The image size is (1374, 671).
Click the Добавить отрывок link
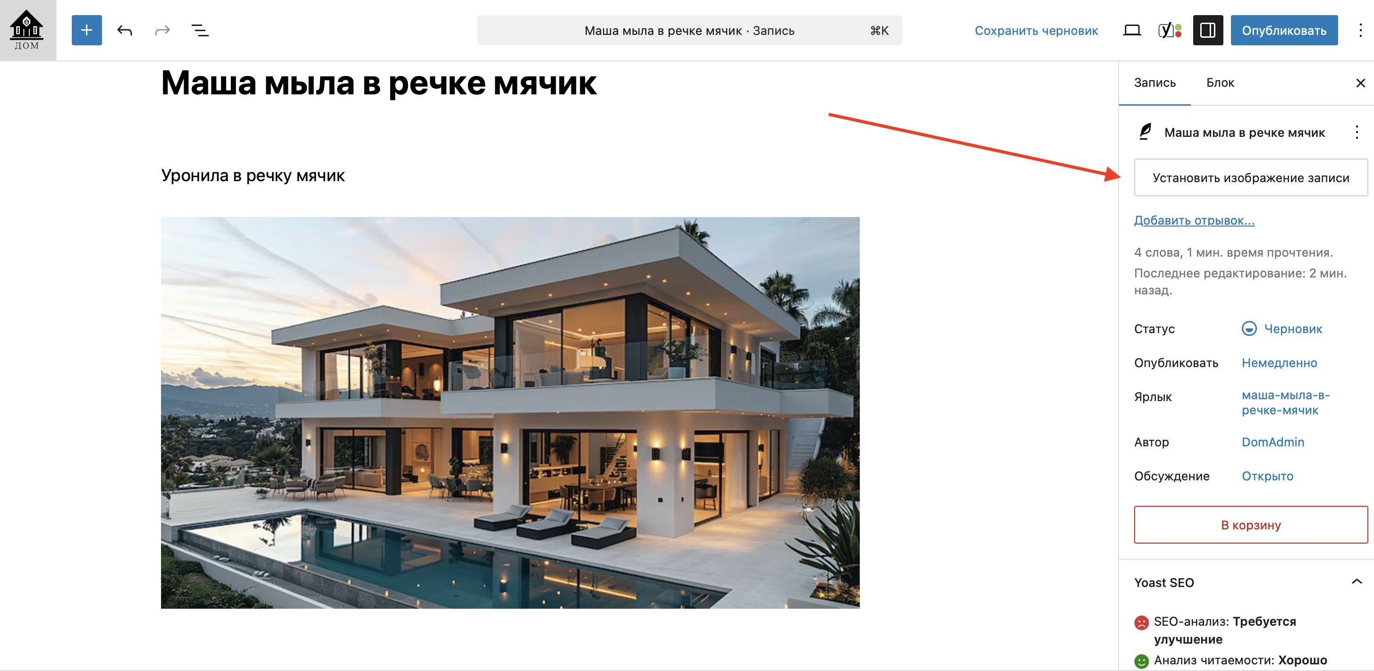(x=1194, y=221)
